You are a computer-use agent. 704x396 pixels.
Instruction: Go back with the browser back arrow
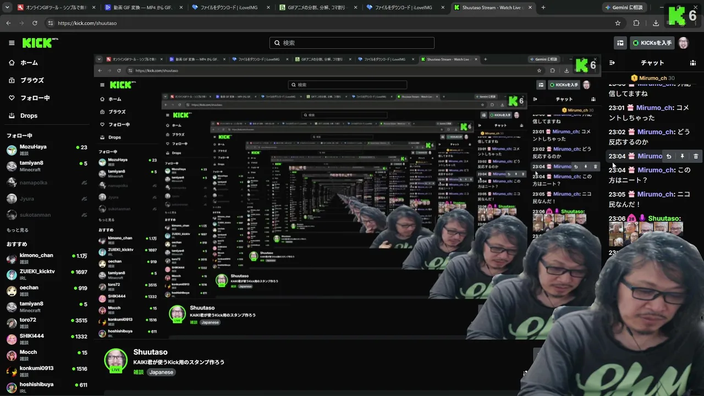pyautogui.click(x=8, y=23)
